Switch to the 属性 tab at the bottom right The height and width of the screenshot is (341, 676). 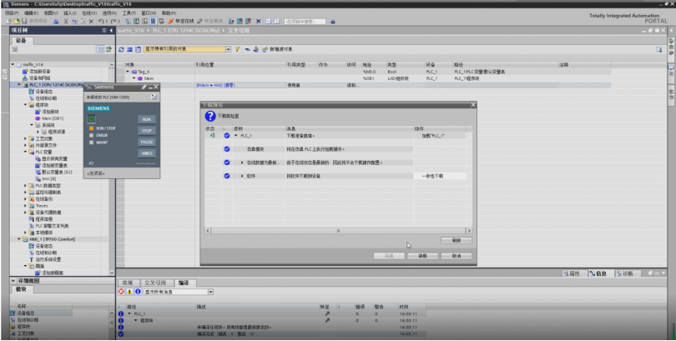(575, 273)
